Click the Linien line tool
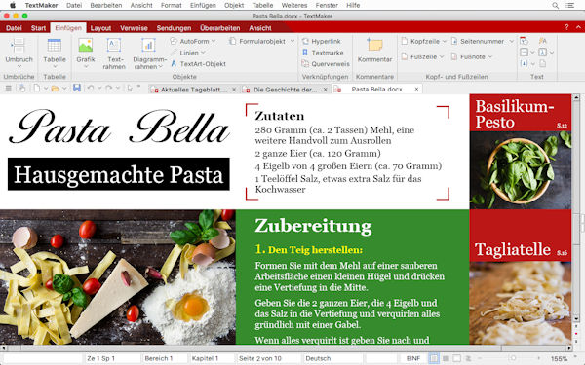Screen dimensions: 585x365 coord(184,53)
